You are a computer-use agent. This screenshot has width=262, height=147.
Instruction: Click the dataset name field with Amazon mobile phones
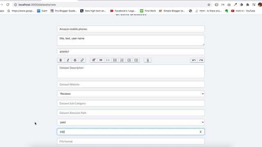click(x=131, y=29)
